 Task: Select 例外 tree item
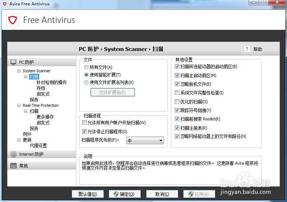[27, 134]
